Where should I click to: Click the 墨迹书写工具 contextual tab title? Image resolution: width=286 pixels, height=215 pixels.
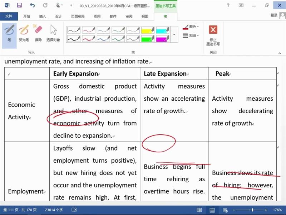pos(166,6)
